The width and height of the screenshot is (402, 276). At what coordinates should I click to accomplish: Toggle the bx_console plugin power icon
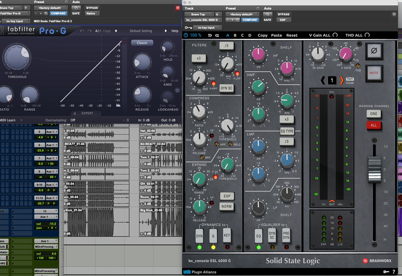coord(186,35)
